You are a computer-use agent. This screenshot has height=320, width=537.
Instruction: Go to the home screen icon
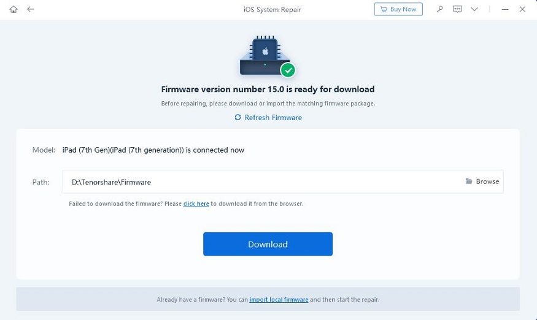[x=14, y=9]
